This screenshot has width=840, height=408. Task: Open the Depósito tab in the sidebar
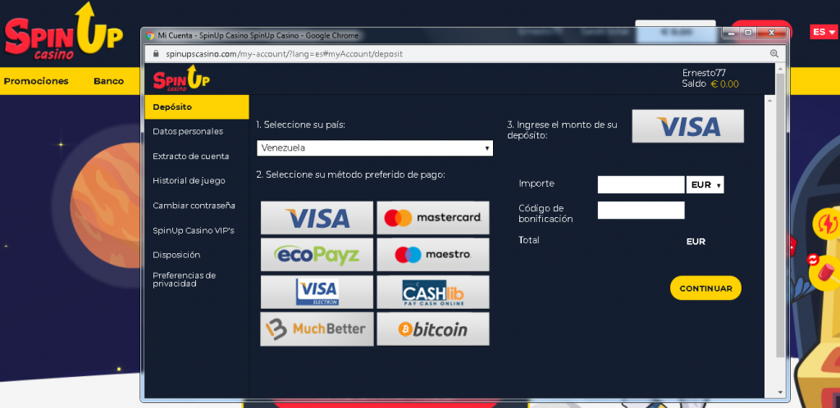tap(197, 107)
